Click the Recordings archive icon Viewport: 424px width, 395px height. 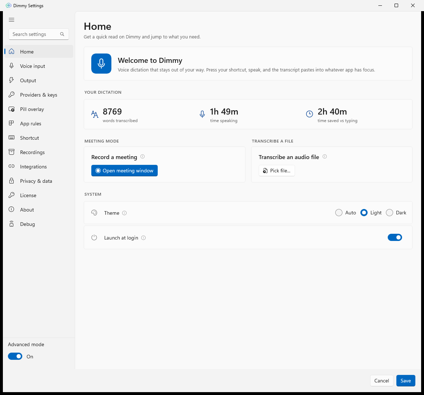11,152
